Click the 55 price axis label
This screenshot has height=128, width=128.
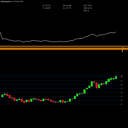(122, 81)
